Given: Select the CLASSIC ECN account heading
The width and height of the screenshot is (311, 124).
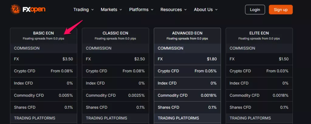Looking at the screenshot, I should pos(115,33).
